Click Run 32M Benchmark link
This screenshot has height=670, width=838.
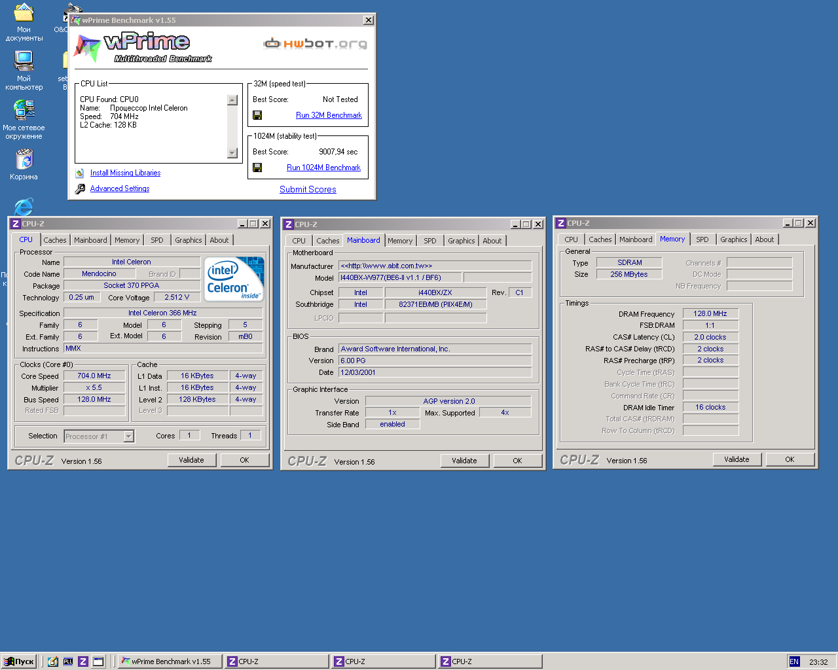[x=329, y=115]
